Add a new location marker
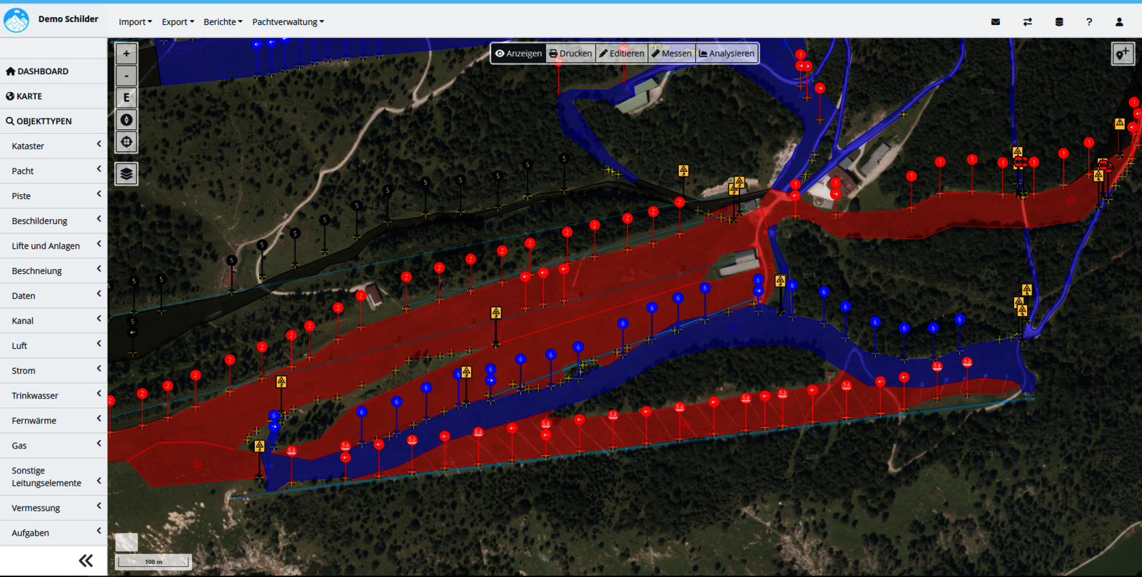The height and width of the screenshot is (577, 1142). 1123,53
